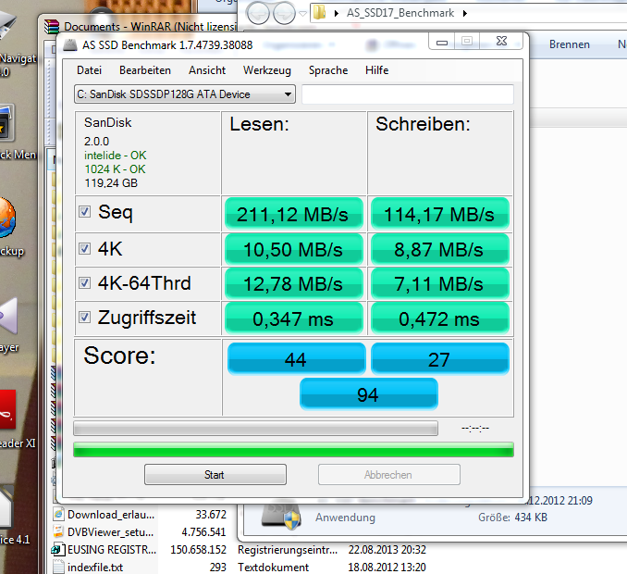627x574 pixels.
Task: Click the Download_erlau... file icon
Action: (58, 514)
